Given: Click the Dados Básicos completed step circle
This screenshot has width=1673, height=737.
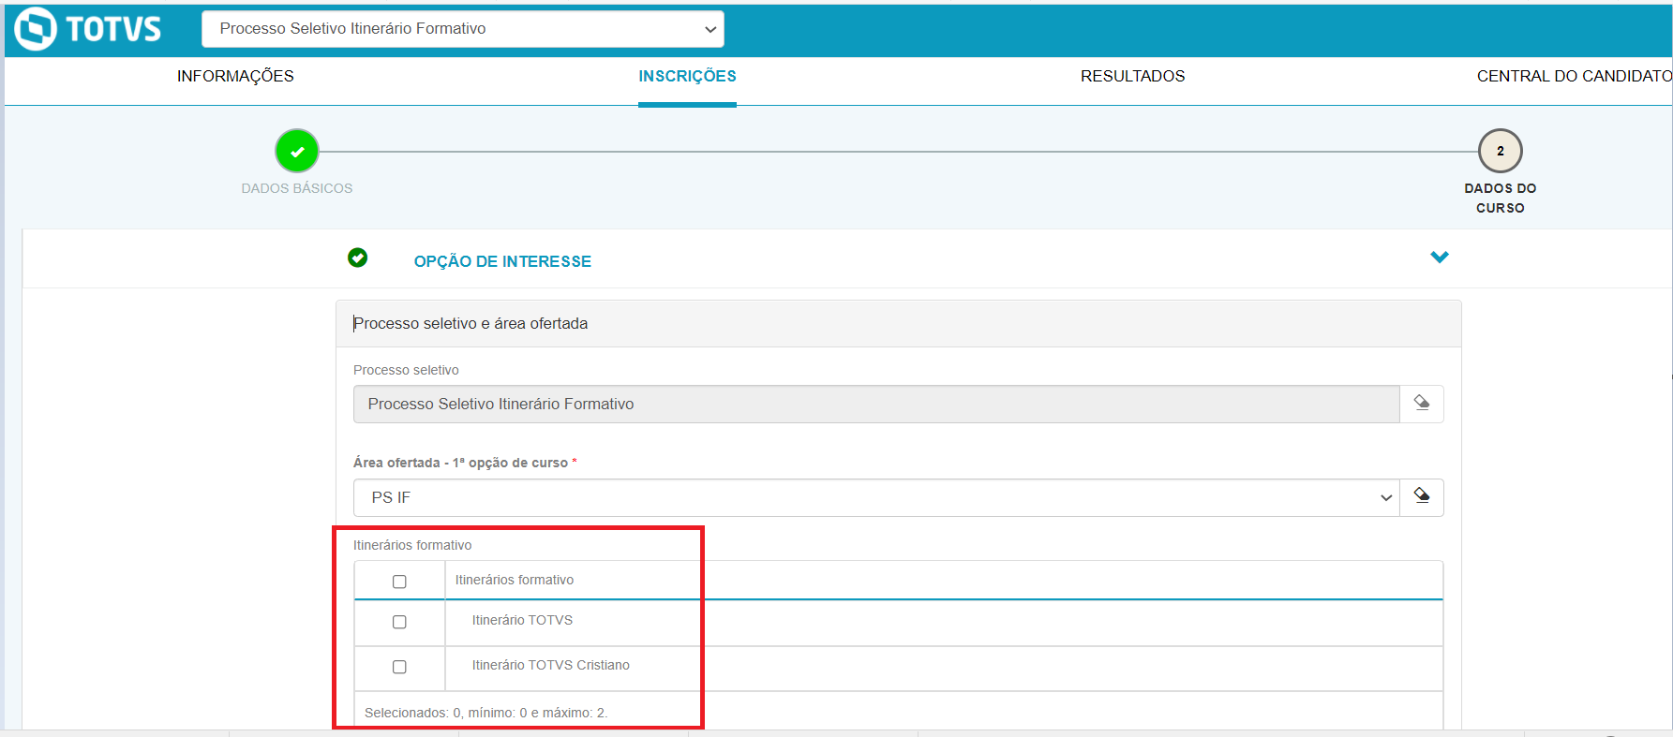Looking at the screenshot, I should (297, 151).
